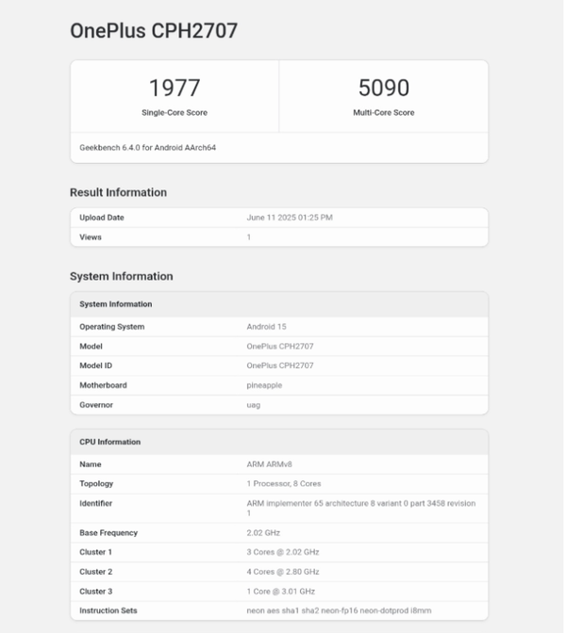
Task: Select OnePlus CPH2707 value in Model ID row
Action: [x=280, y=365]
